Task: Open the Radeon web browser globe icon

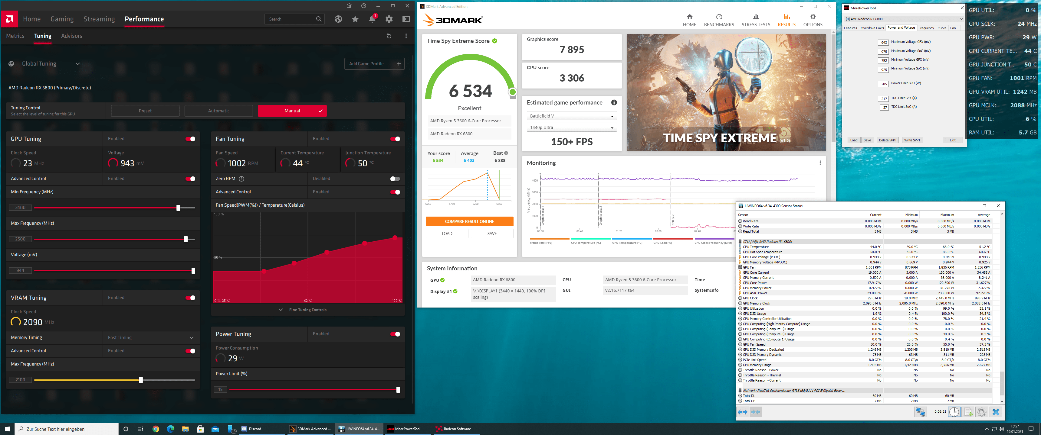Action: click(338, 19)
